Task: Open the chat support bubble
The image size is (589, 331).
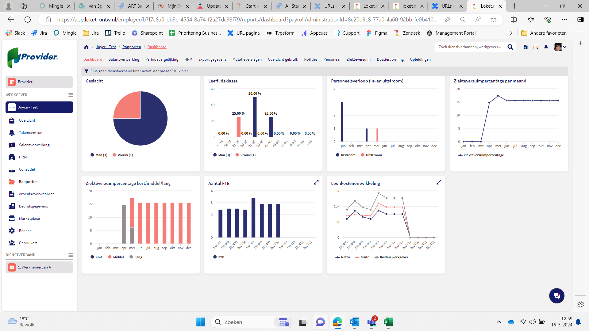Action: click(x=556, y=296)
